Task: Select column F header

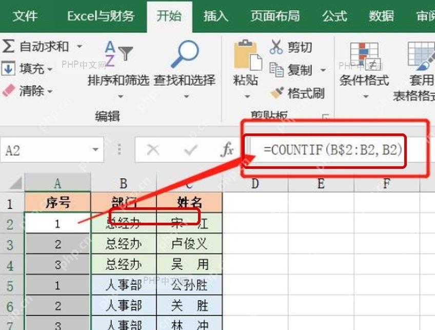Action: pyautogui.click(x=387, y=183)
